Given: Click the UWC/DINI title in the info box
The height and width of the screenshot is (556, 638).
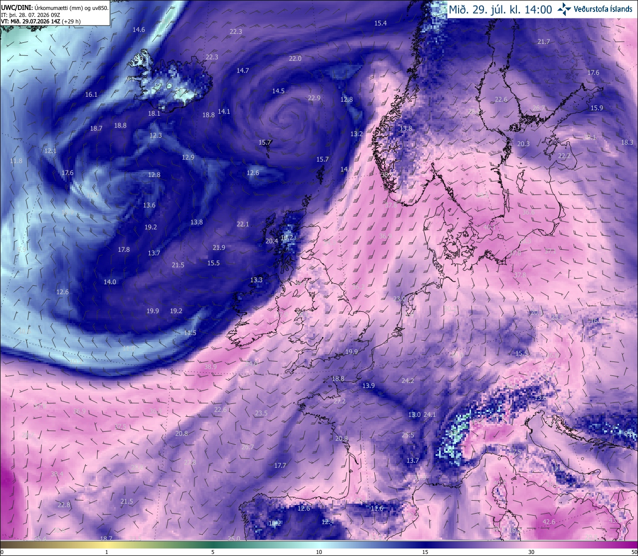Looking at the screenshot, I should pyautogui.click(x=17, y=7).
